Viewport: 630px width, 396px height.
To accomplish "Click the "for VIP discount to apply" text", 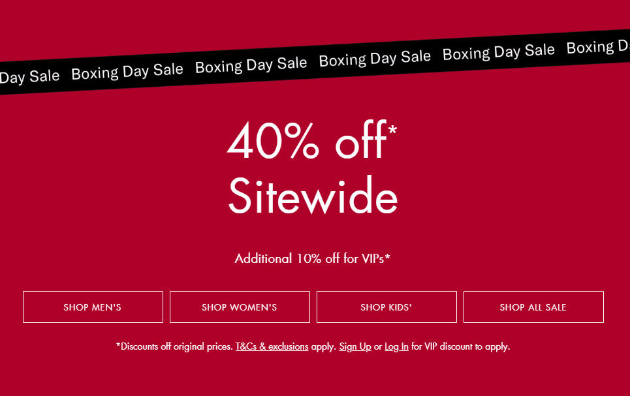I will (460, 346).
